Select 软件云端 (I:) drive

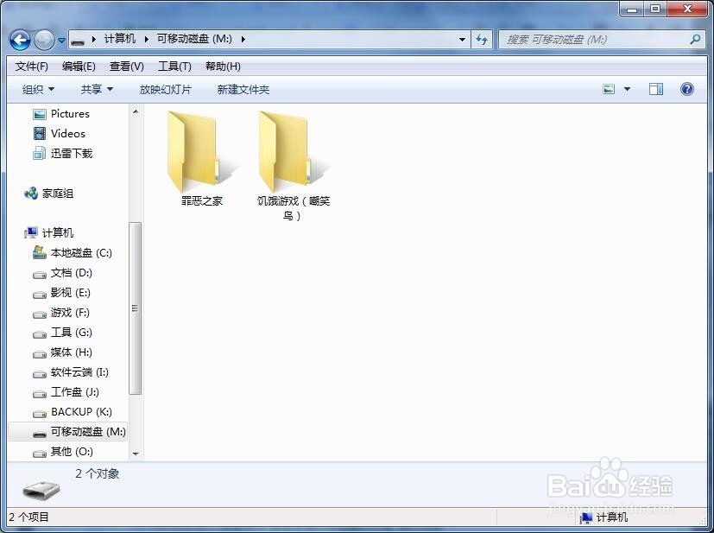(79, 372)
